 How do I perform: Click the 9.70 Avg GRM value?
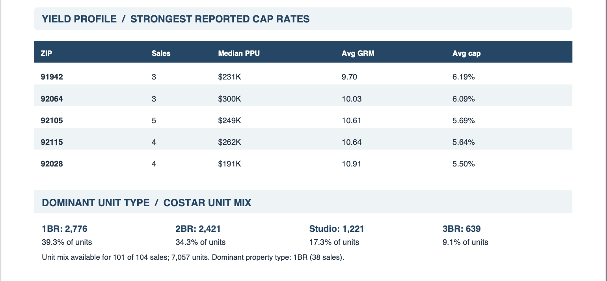coord(349,77)
